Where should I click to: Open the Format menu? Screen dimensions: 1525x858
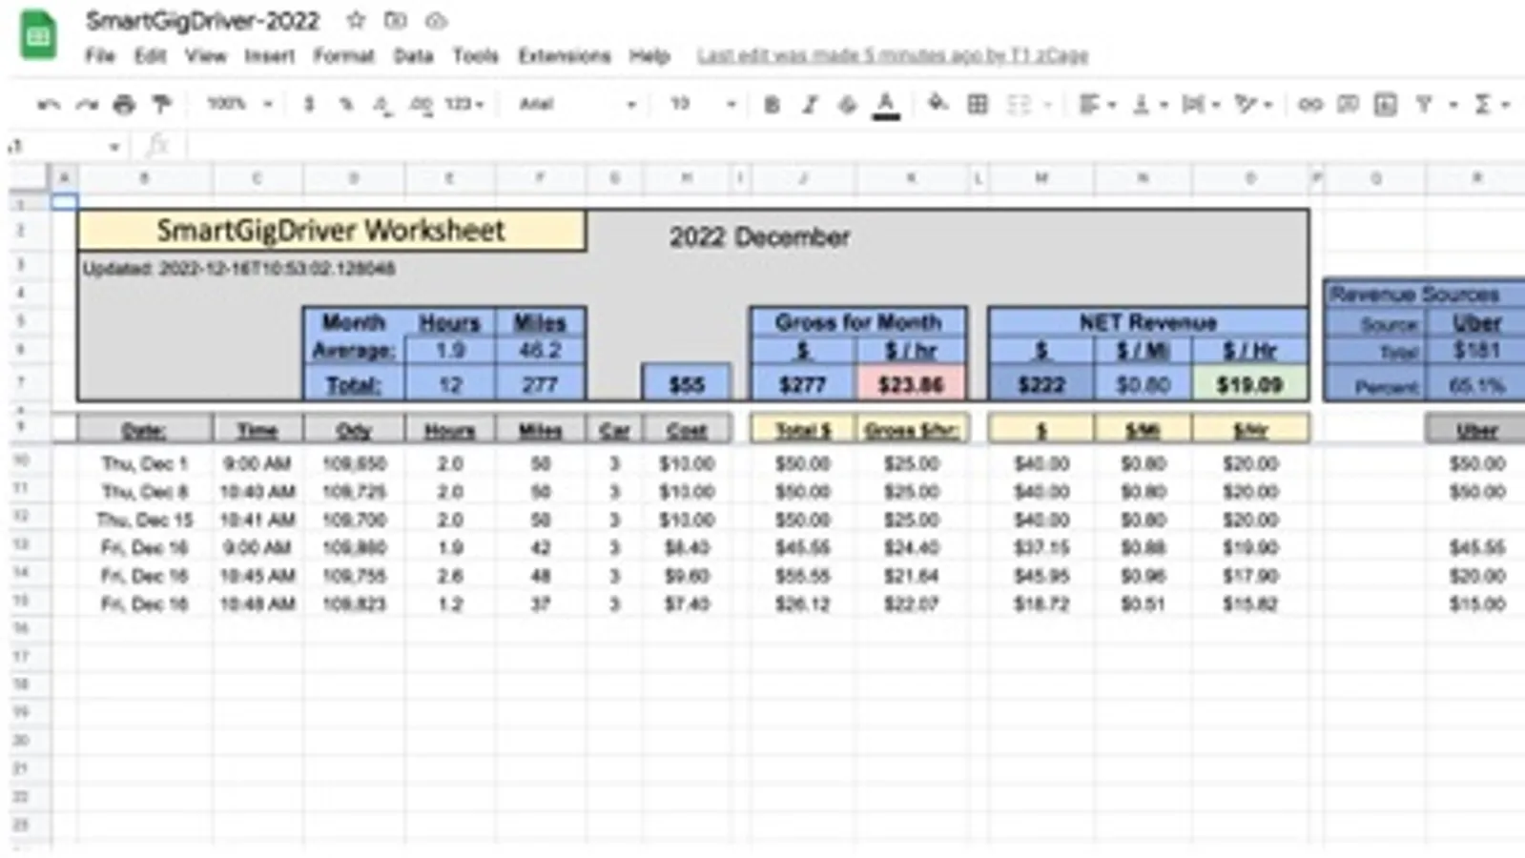(x=343, y=55)
